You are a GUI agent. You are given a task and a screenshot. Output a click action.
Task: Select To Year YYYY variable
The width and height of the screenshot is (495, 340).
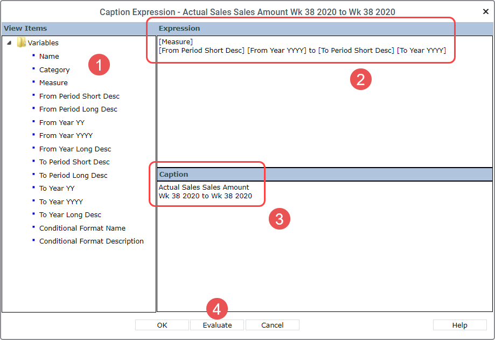click(61, 202)
